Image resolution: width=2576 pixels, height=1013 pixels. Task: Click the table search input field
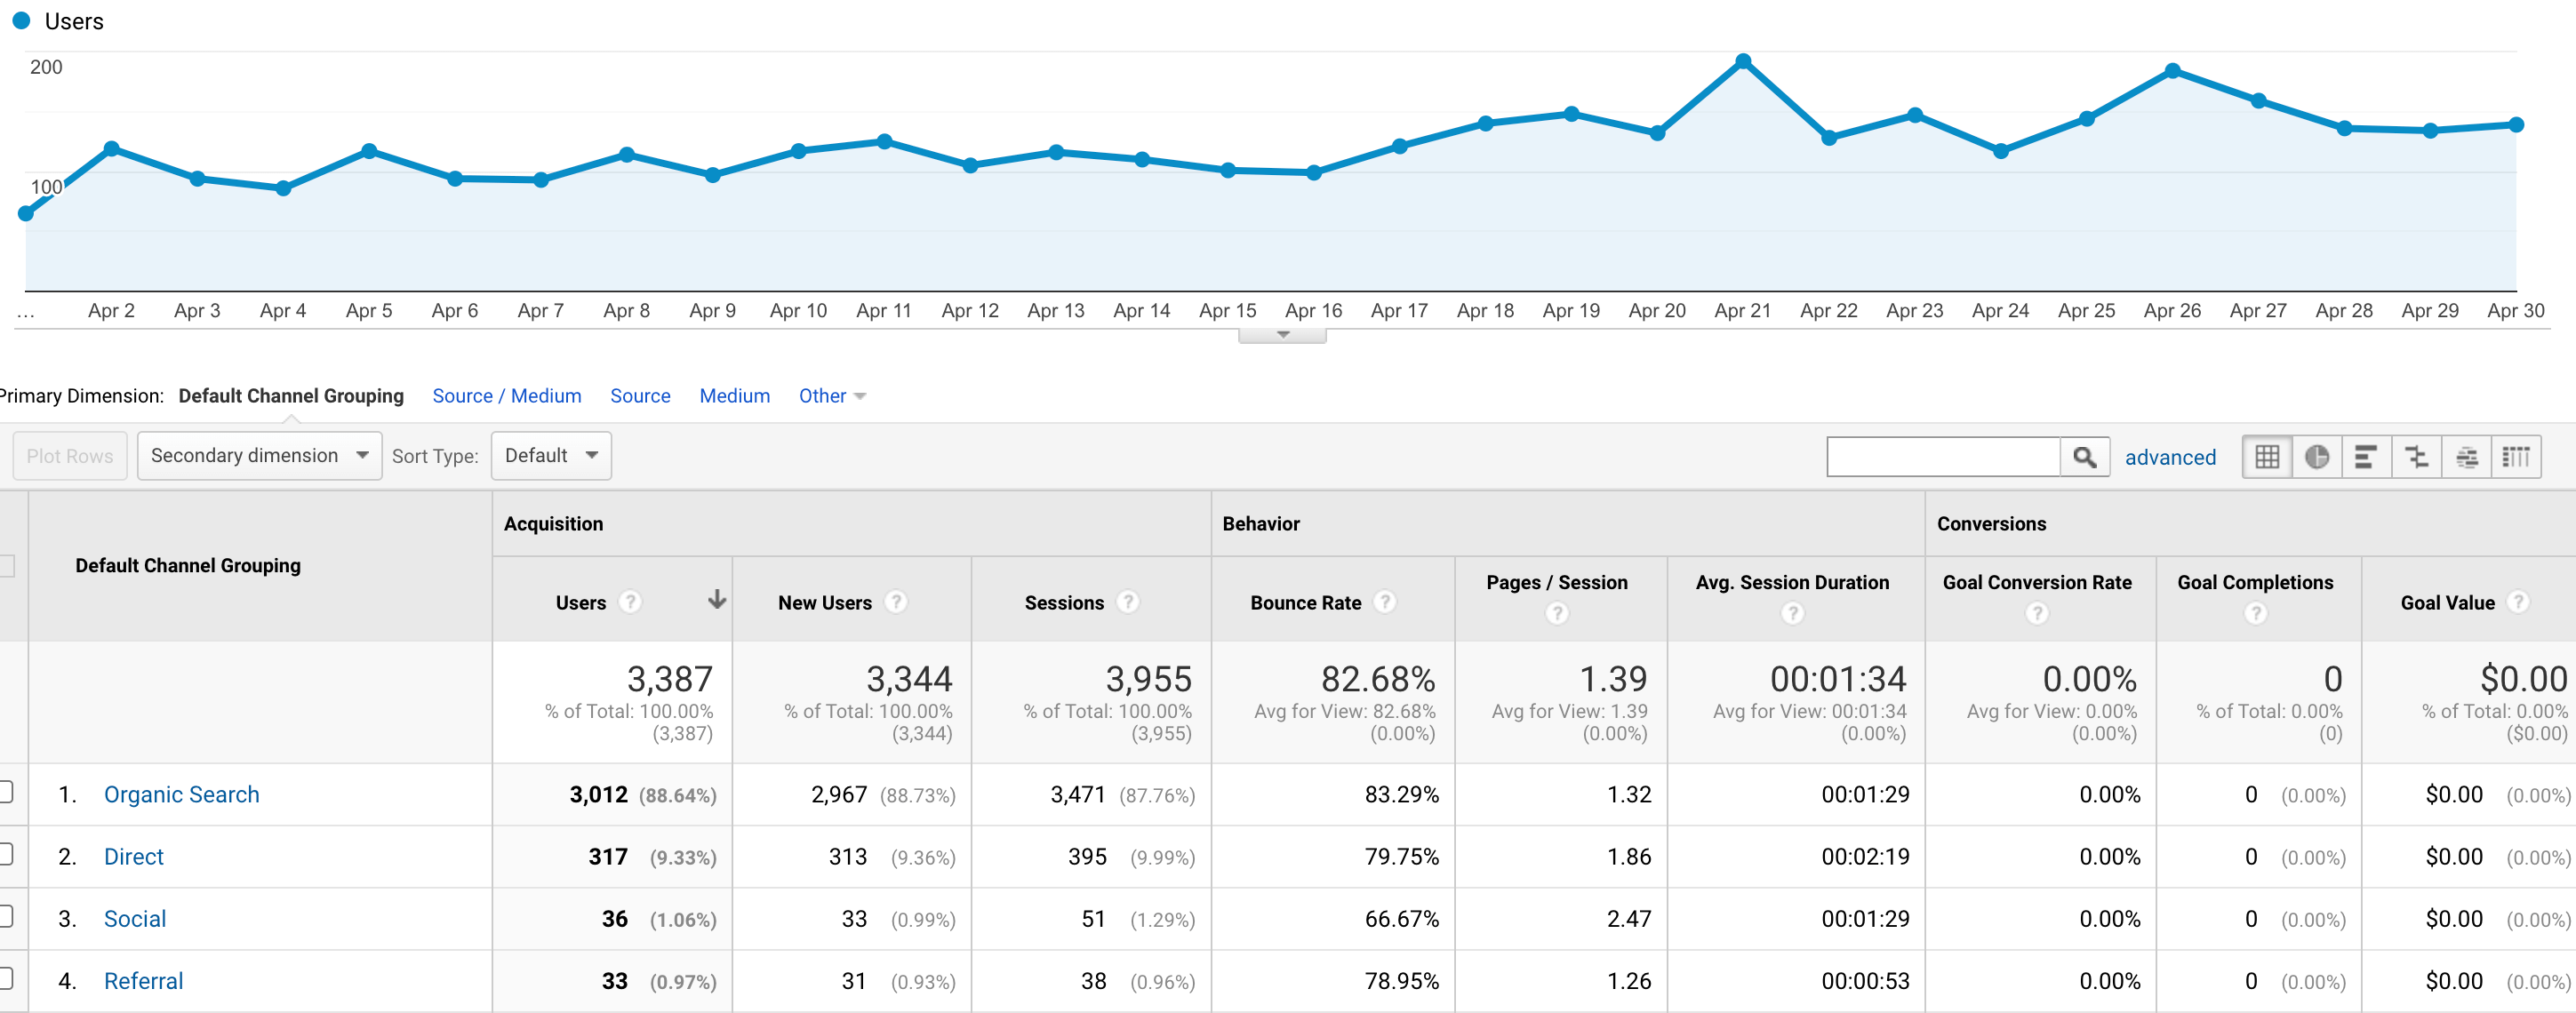tap(1943, 457)
